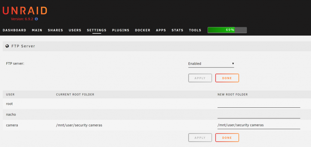Screen dimensions: 311x147
Task: Switch to the Users tab
Action: point(75,30)
